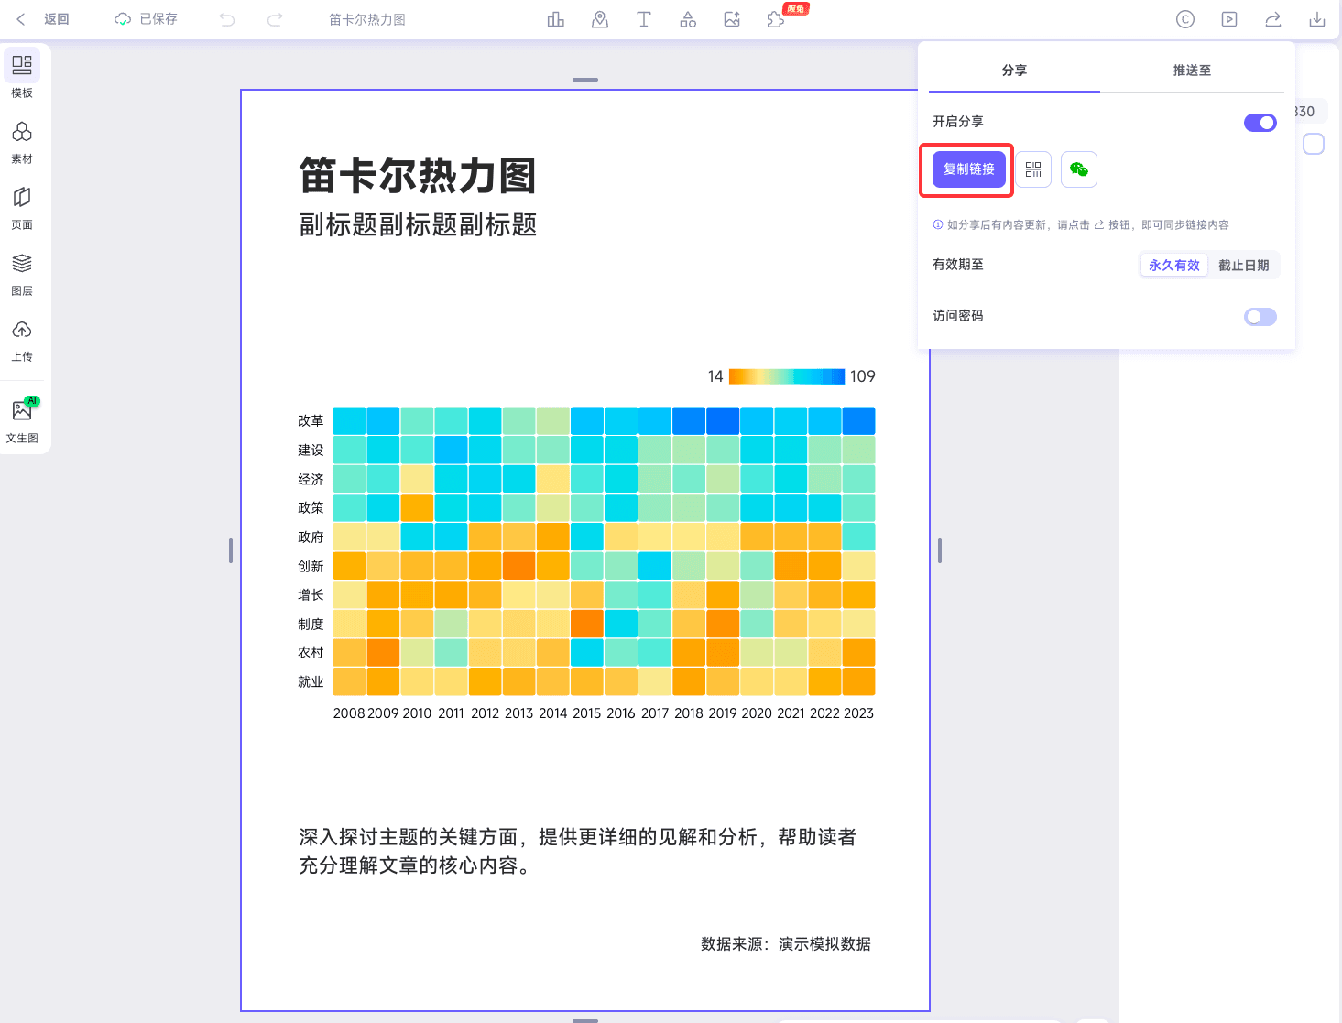1342x1023 pixels.
Task: Download the design
Action: click(1317, 19)
